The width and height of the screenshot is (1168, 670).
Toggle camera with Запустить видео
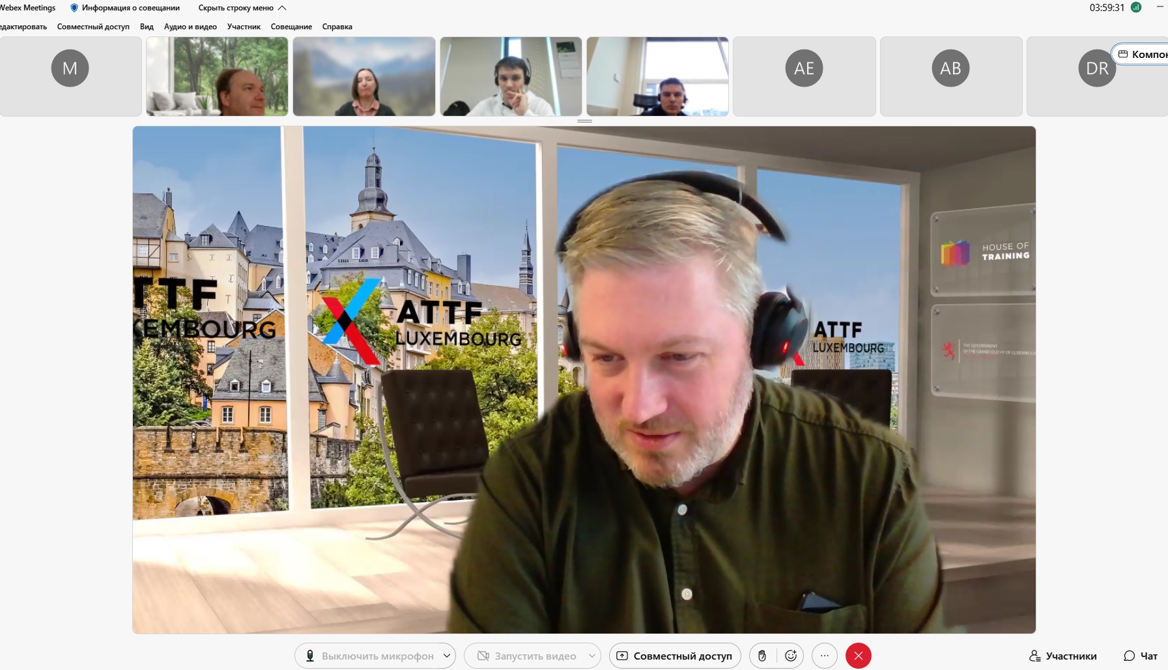coord(526,656)
